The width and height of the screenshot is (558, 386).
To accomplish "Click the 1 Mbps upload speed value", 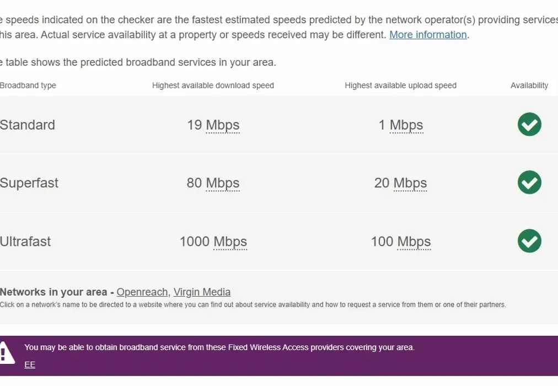I will (x=401, y=125).
